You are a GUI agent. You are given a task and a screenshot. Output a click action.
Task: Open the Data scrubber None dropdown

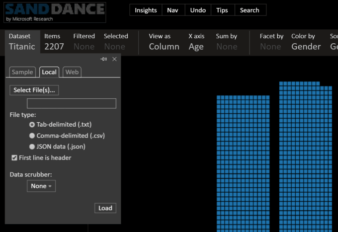41,186
